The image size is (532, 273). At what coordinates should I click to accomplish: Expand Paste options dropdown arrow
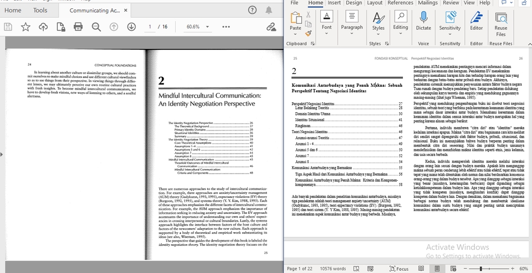(x=295, y=34)
